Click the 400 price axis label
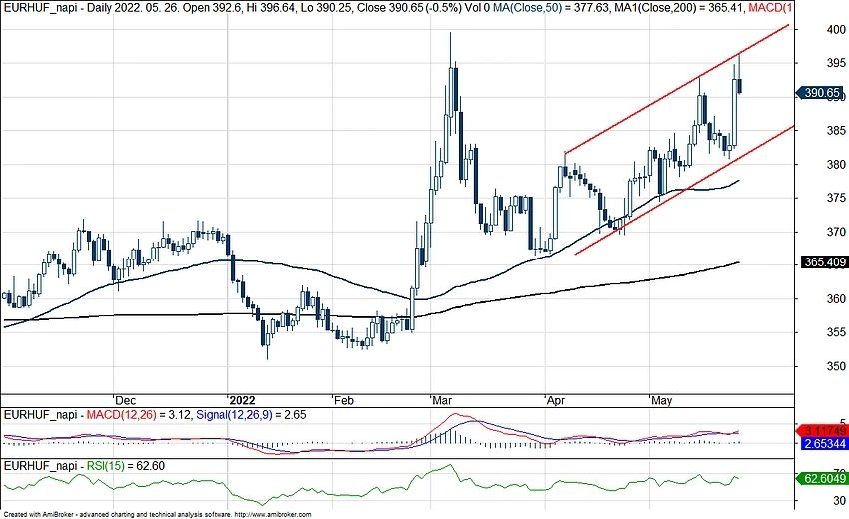Viewport: 849px width, 519px height. tap(836, 30)
